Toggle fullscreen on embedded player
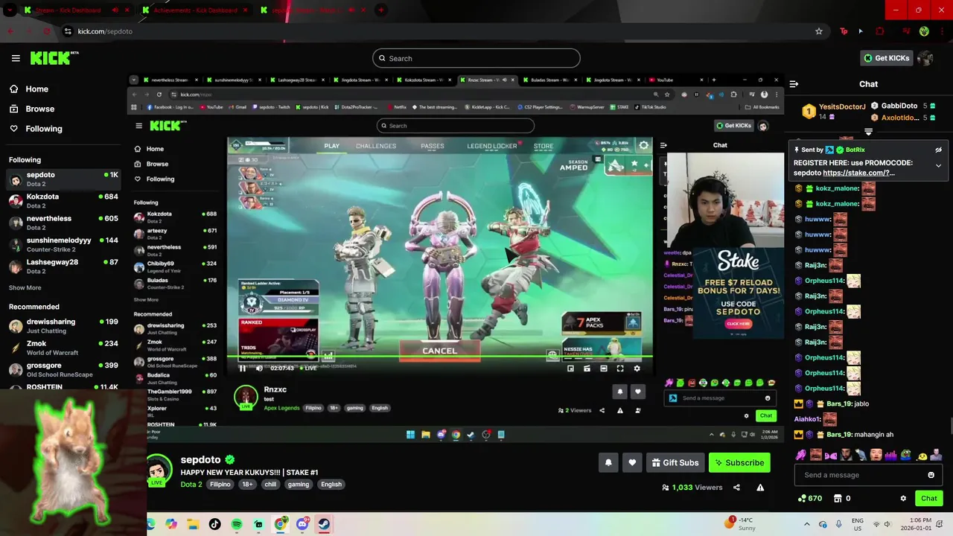This screenshot has width=953, height=536. click(x=620, y=368)
